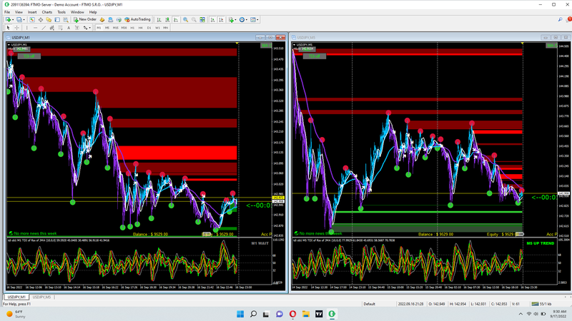Image resolution: width=572 pixels, height=321 pixels.
Task: Click the triangle beside USDJPY,M5 chart label
Action: click(295, 45)
